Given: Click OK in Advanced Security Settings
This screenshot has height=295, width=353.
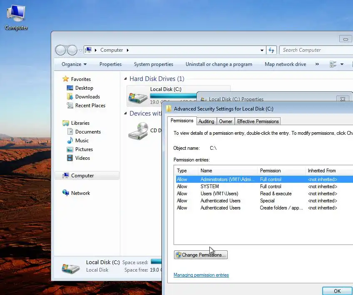Looking at the screenshot, I should point(337,291).
